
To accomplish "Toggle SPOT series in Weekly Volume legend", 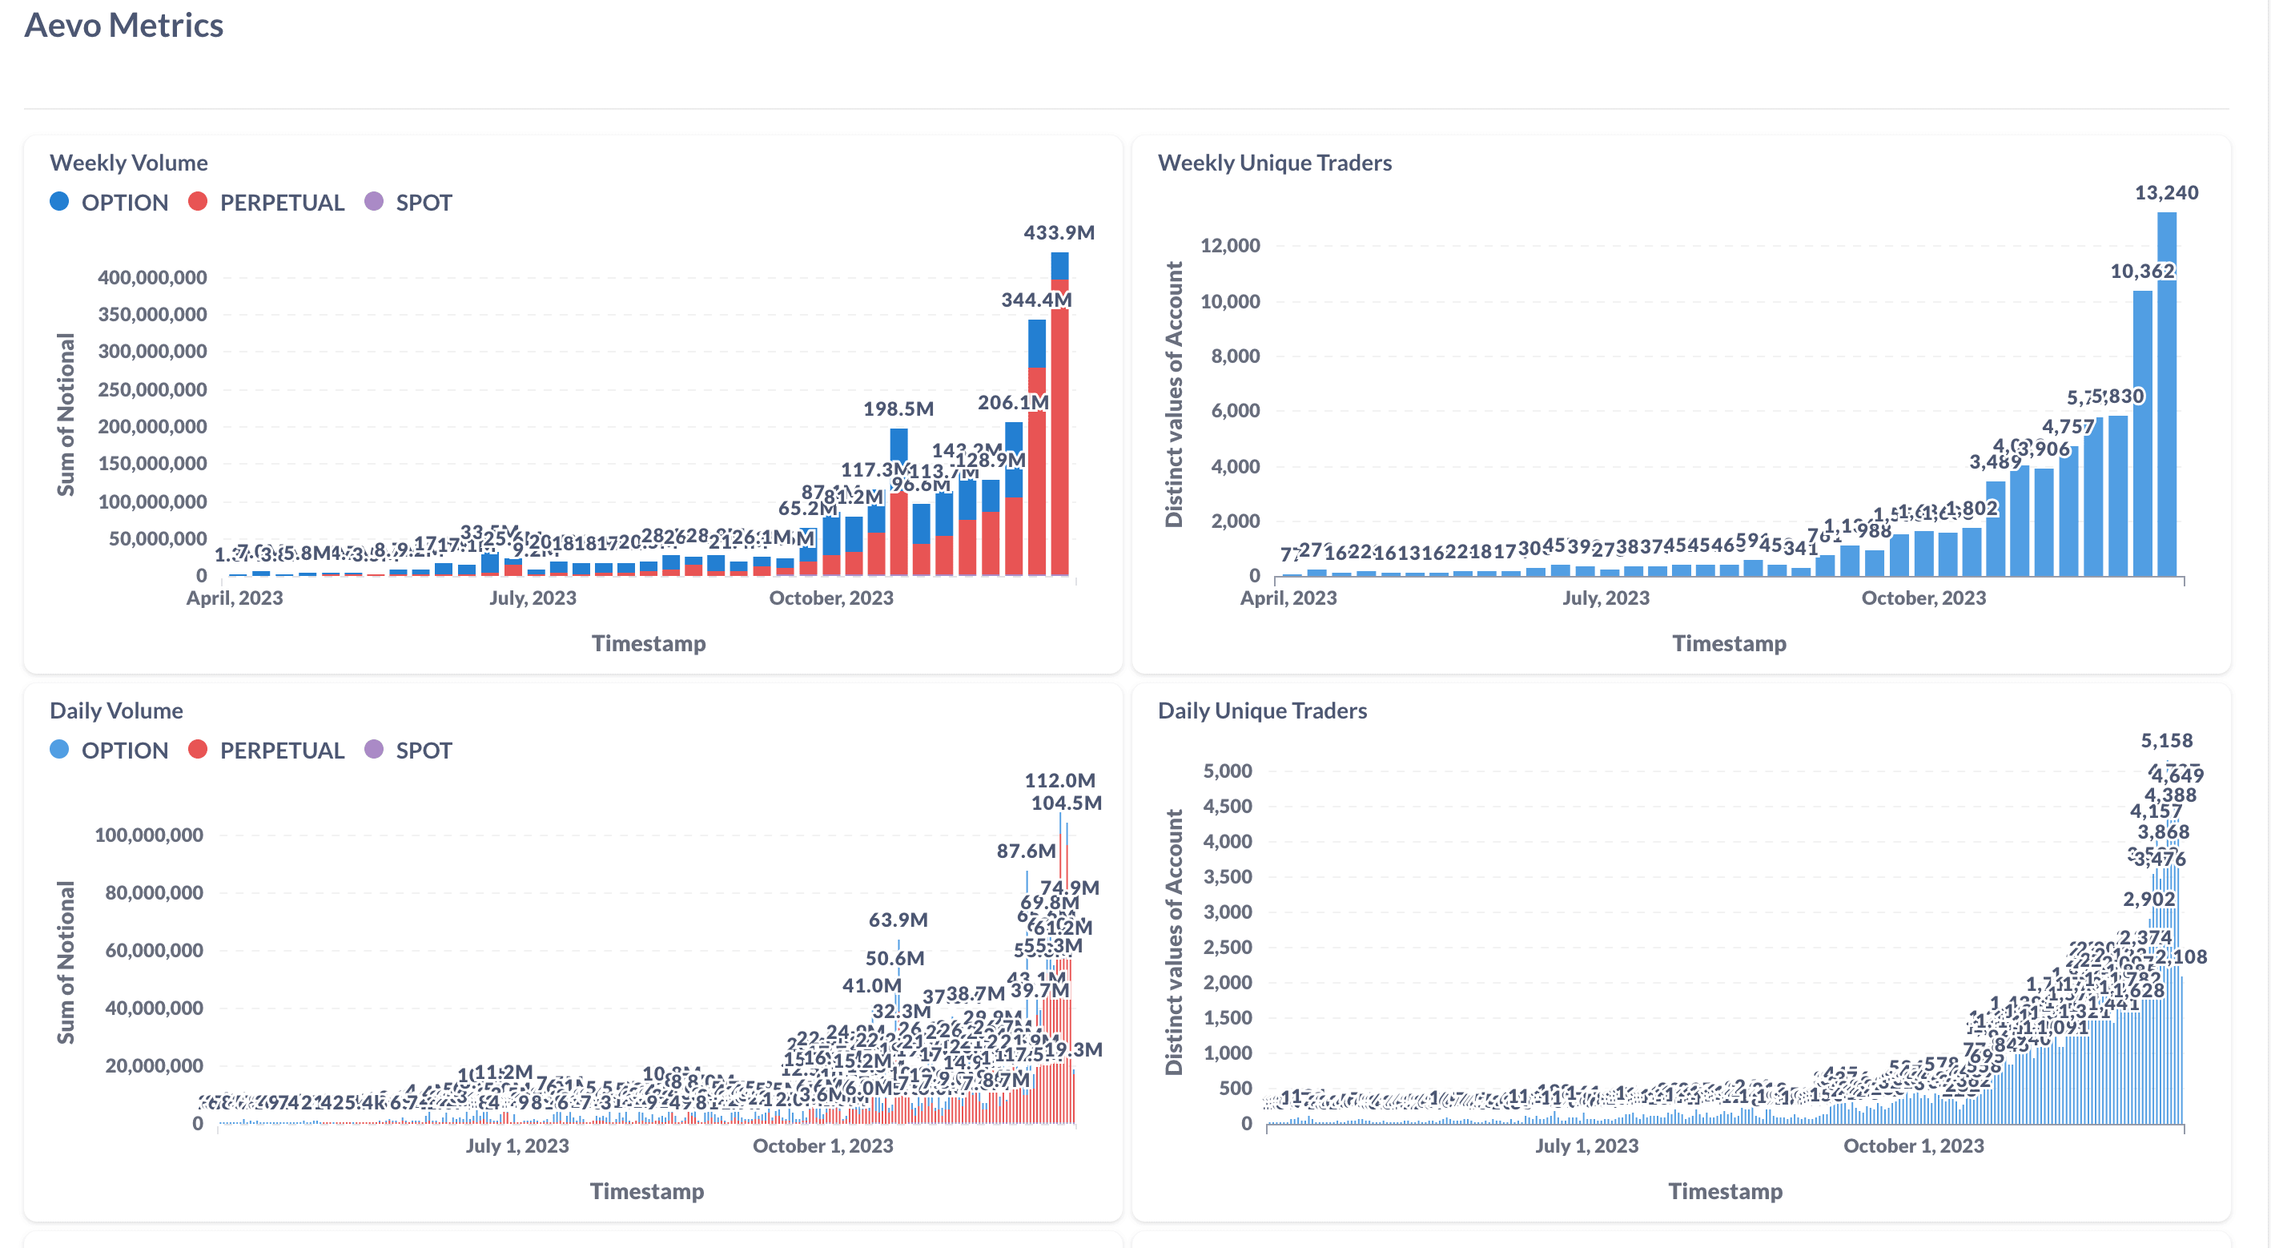I will point(408,203).
